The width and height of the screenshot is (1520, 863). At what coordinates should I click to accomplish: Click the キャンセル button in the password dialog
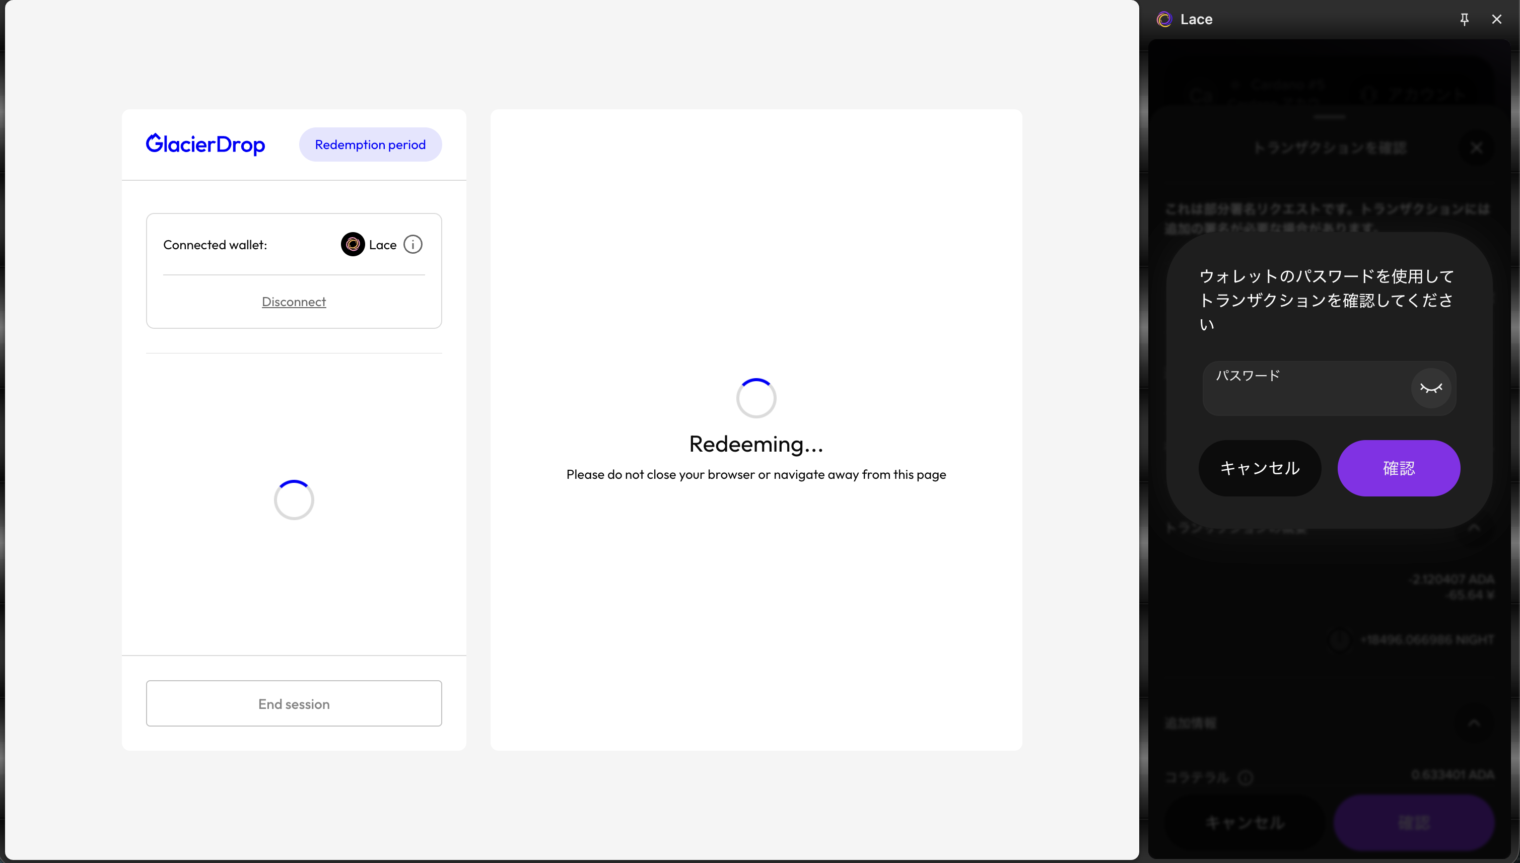click(x=1260, y=468)
